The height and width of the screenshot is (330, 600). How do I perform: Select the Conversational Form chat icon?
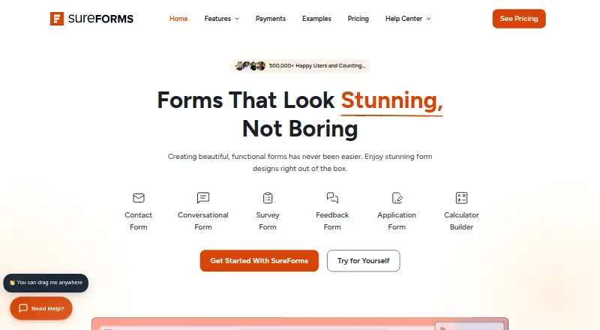[x=203, y=198]
